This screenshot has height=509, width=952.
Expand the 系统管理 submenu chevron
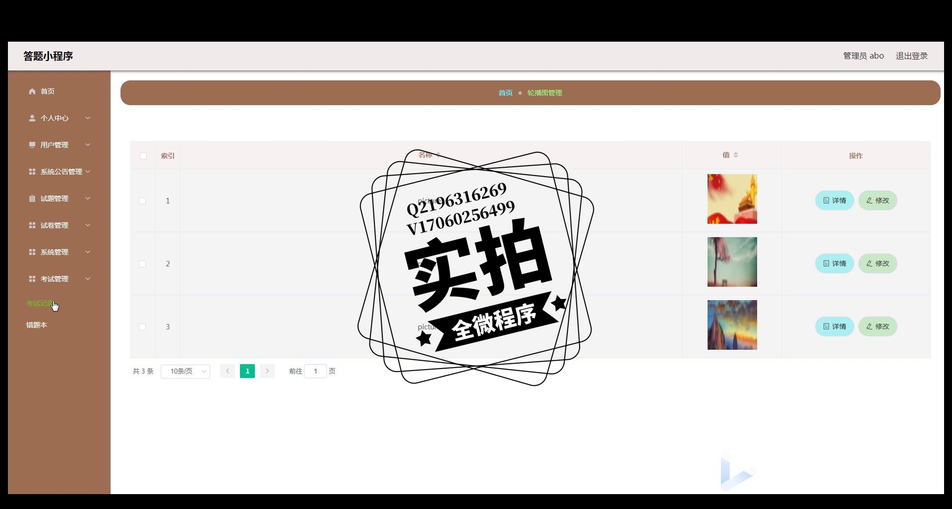pyautogui.click(x=88, y=252)
